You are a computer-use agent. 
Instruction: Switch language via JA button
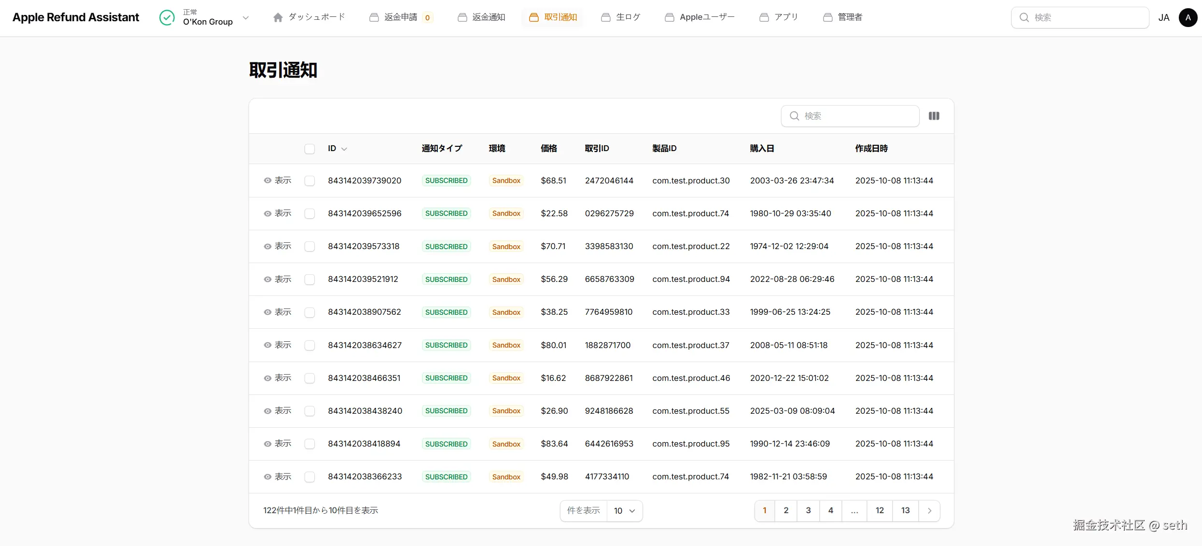pos(1163,18)
